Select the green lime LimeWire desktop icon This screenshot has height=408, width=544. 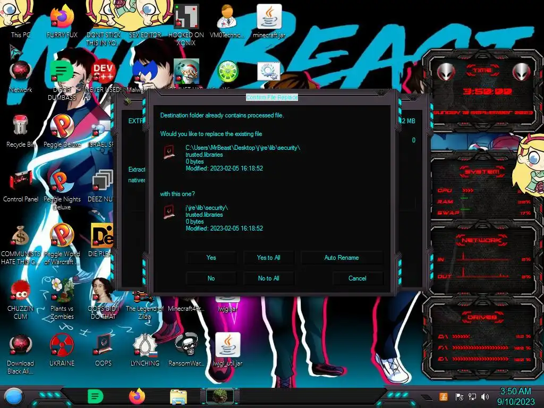227,72
